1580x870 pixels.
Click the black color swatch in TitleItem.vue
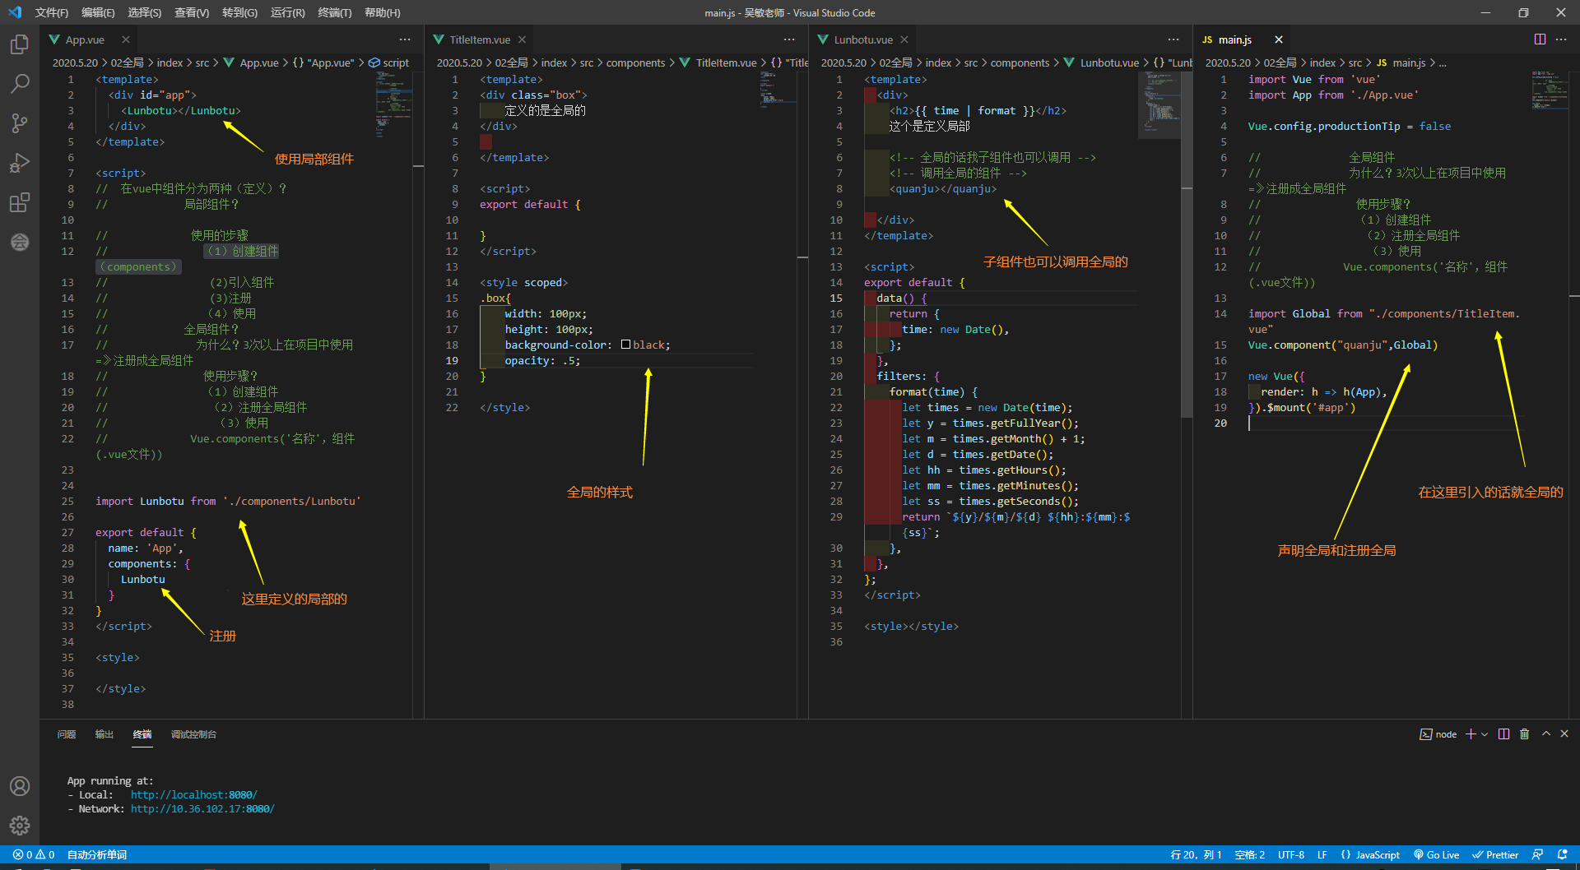point(625,345)
